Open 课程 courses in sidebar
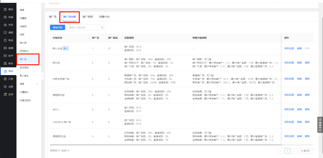Screen dimensions: 323x158 coord(8,33)
